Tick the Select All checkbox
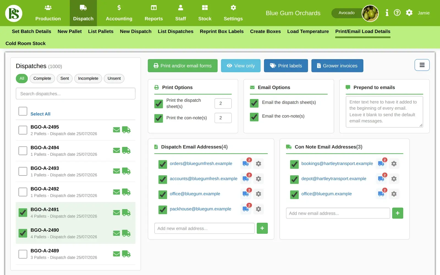The height and width of the screenshot is (275, 440). pyautogui.click(x=23, y=111)
